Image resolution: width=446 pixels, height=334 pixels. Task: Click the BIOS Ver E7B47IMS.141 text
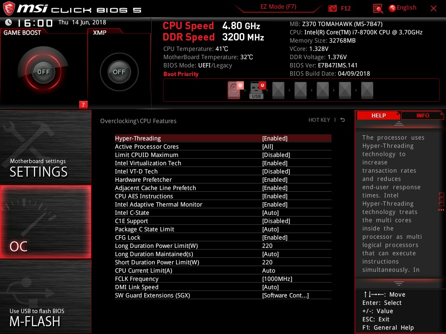[324, 65]
